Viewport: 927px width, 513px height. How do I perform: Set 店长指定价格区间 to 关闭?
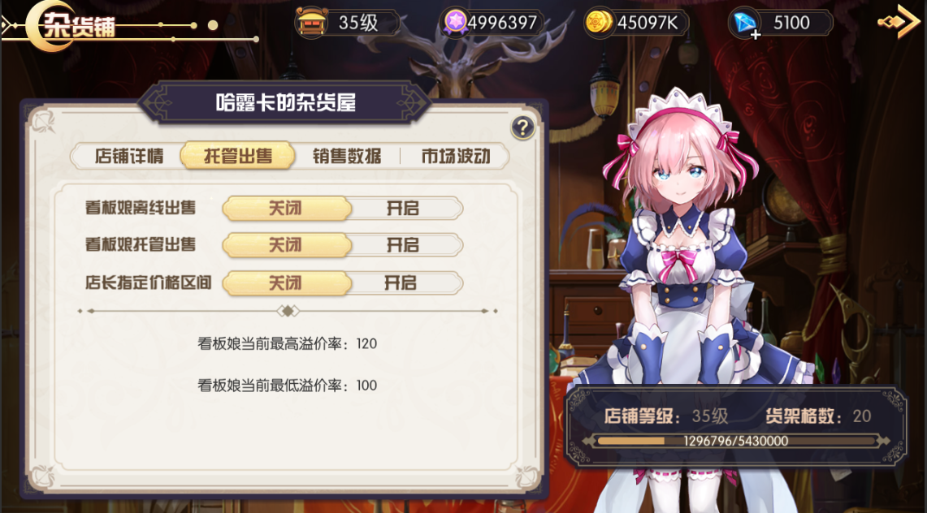click(x=286, y=282)
